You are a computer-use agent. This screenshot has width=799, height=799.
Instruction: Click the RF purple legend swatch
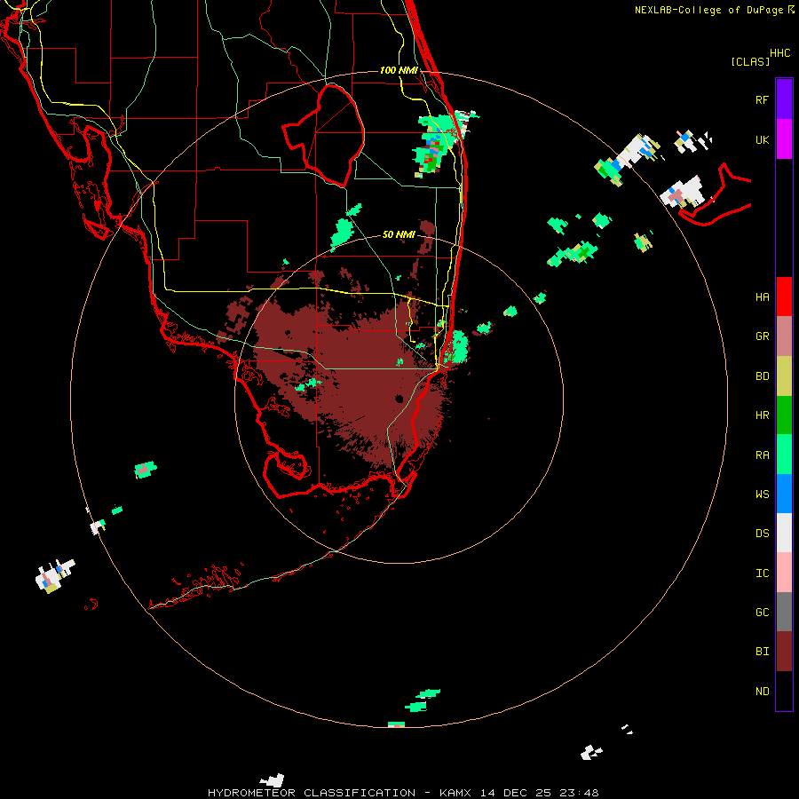point(784,99)
